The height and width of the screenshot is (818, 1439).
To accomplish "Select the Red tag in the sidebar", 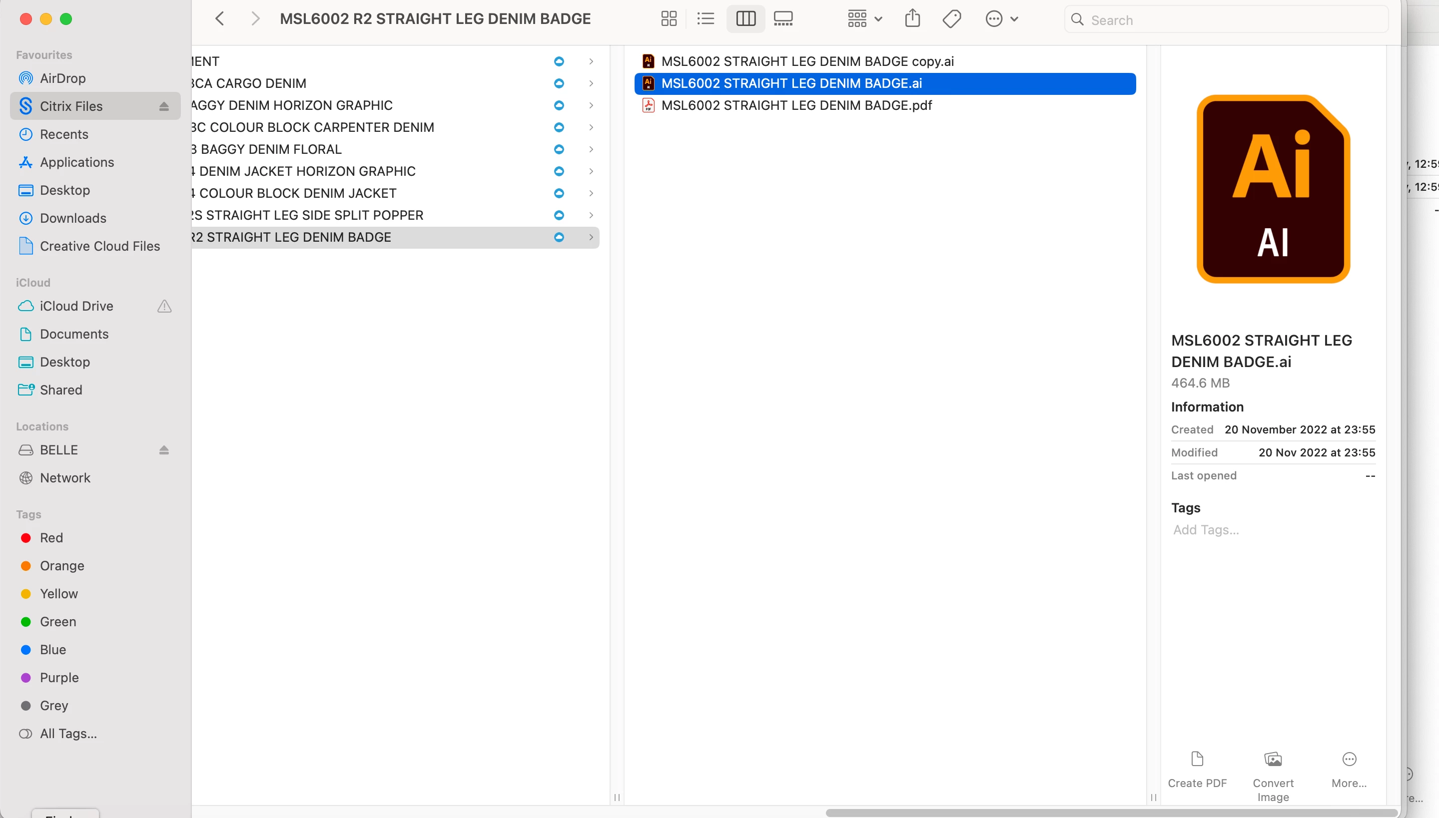I will pyautogui.click(x=51, y=538).
